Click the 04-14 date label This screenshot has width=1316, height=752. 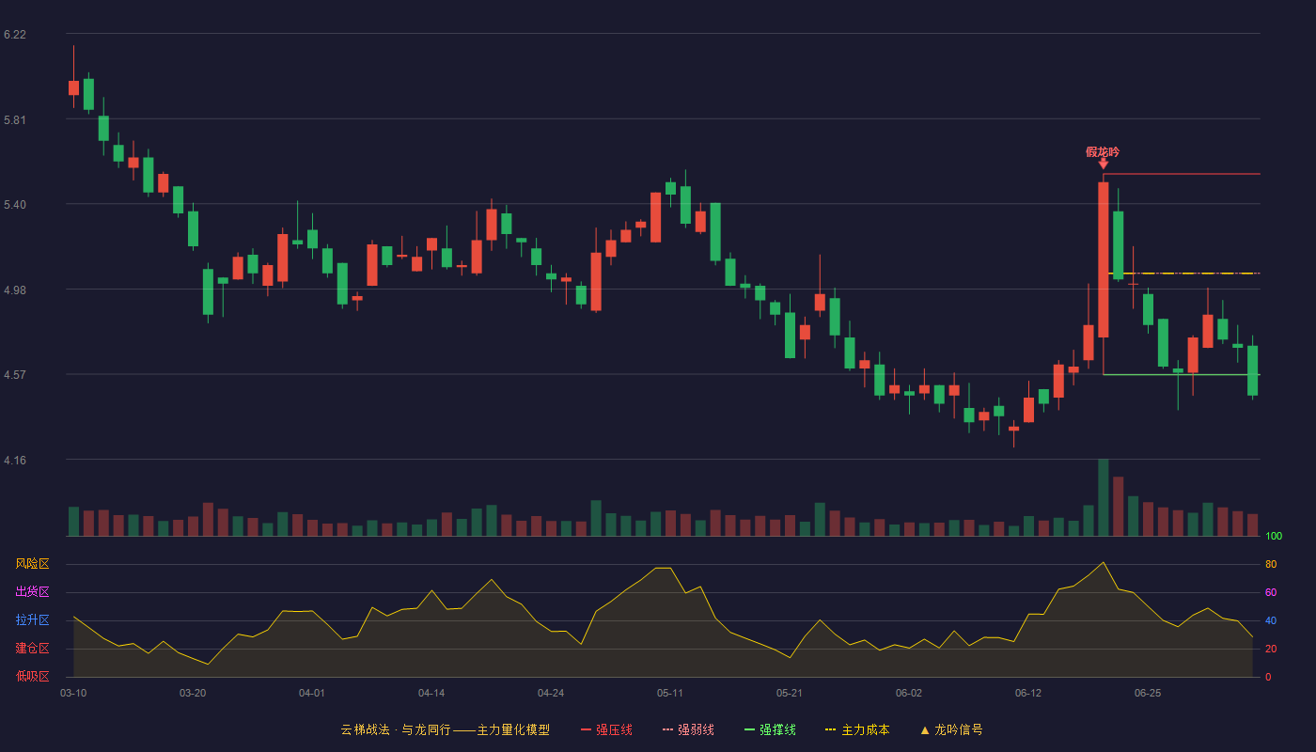click(x=431, y=693)
